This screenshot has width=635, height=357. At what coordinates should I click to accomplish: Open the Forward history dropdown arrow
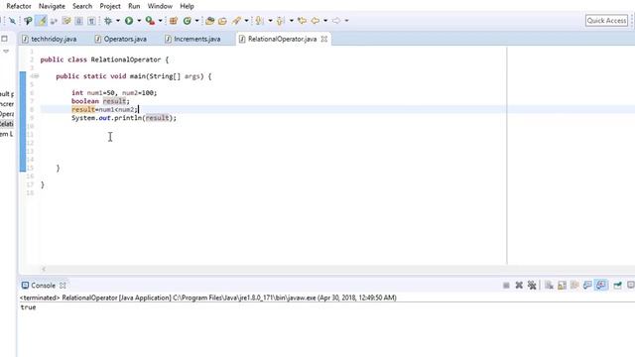tap(346, 21)
